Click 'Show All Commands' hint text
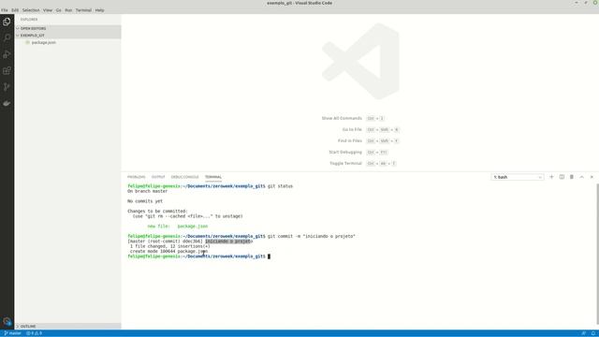The image size is (599, 337). (x=342, y=119)
